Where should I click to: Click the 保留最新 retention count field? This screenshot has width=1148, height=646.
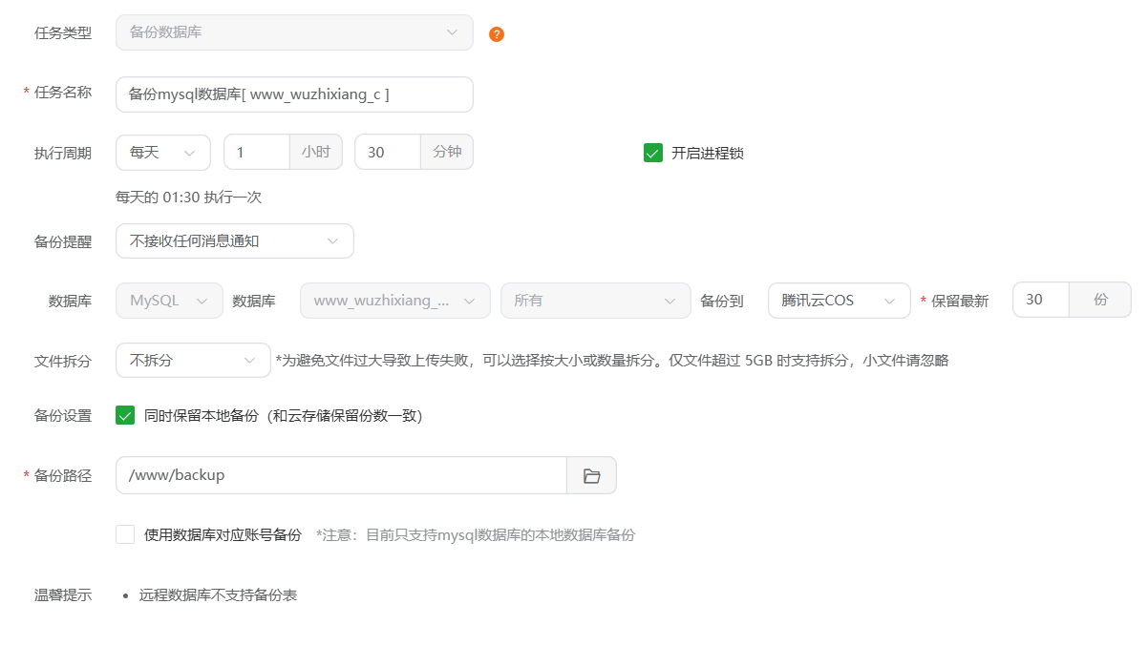point(1039,300)
